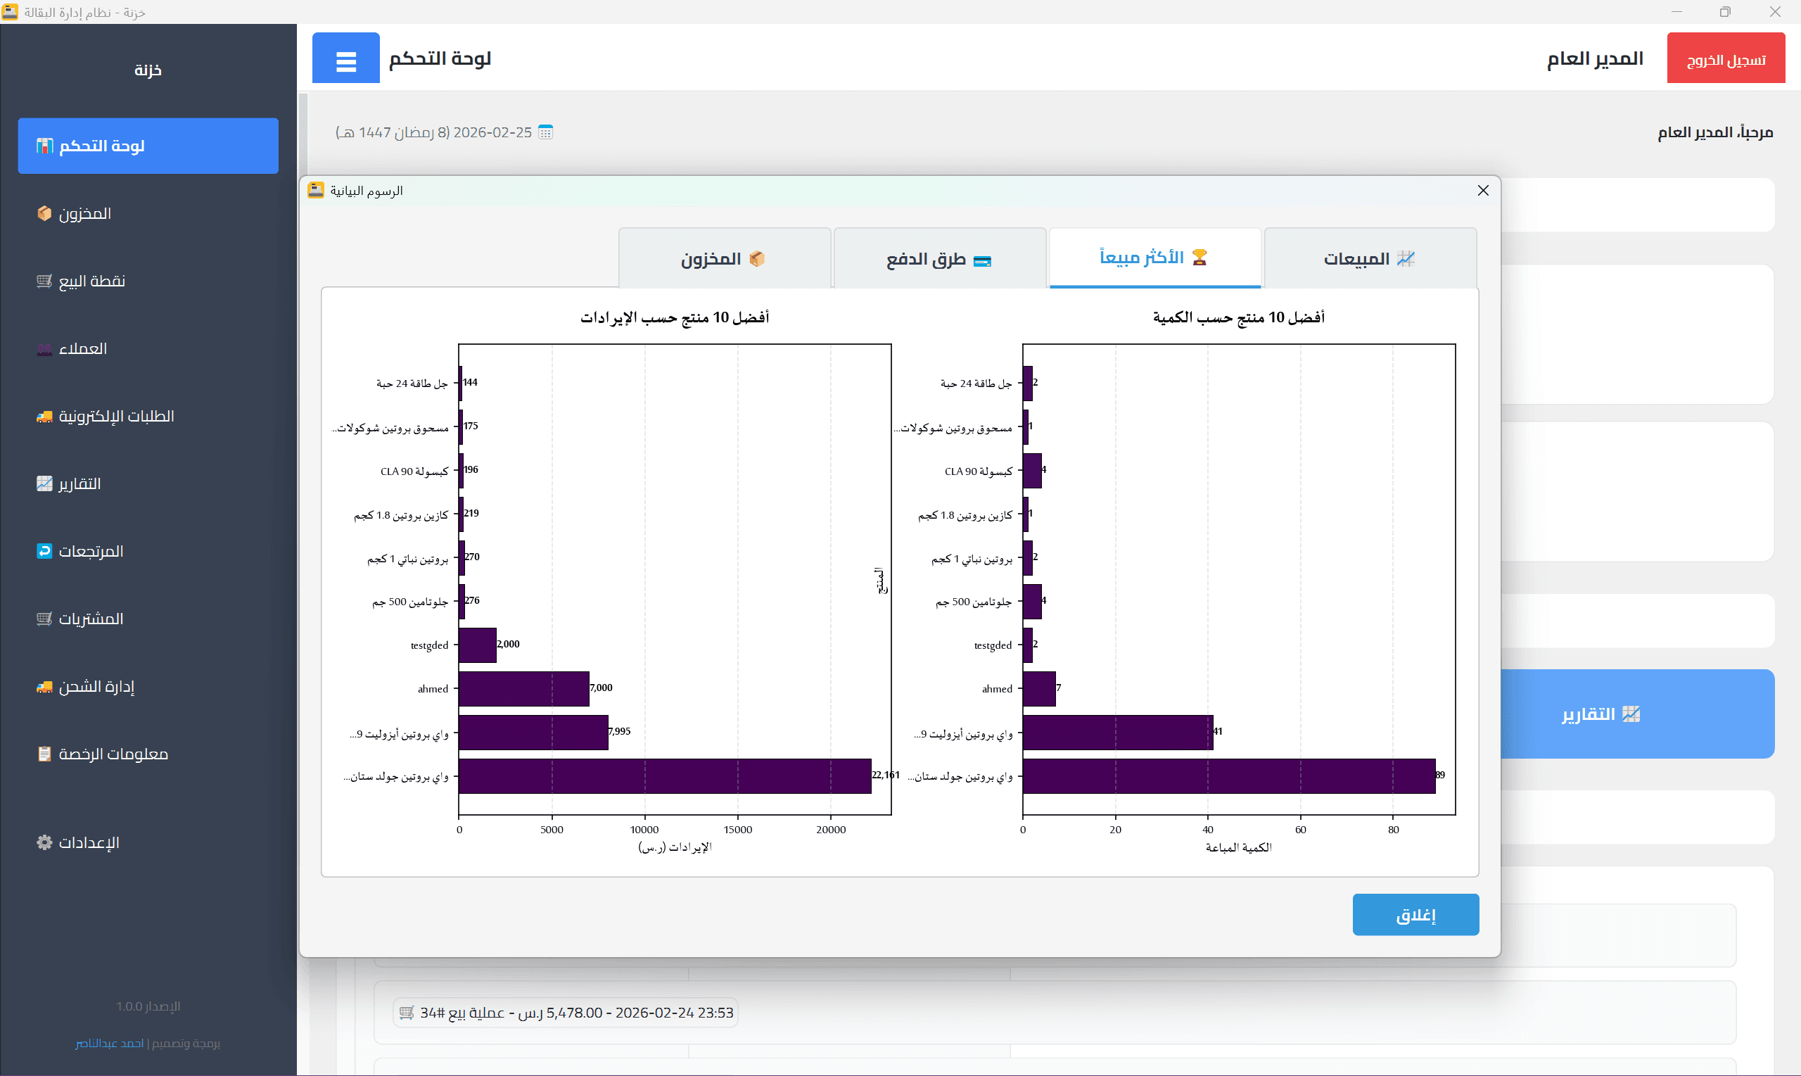Switch to the المبيعات sales tab
Image resolution: width=1801 pixels, height=1076 pixels.
click(x=1369, y=258)
